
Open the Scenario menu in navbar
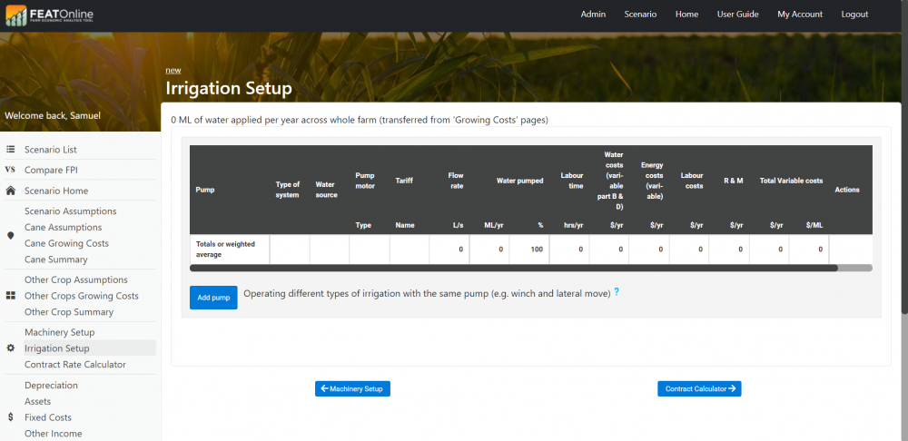pyautogui.click(x=640, y=15)
